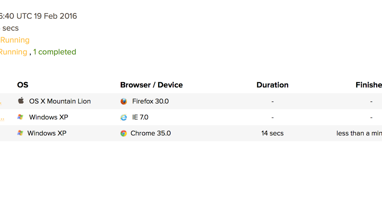The image size is (382, 200).
Task: Select the Firefox browser icon
Action: pos(124,101)
